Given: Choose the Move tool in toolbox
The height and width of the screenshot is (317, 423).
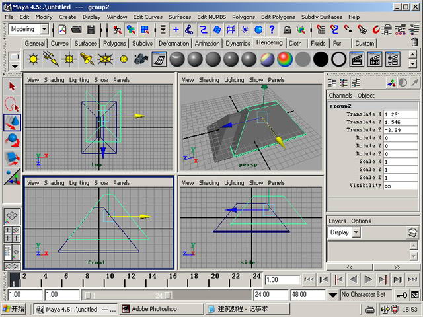Looking at the screenshot, I should pos(12,122).
